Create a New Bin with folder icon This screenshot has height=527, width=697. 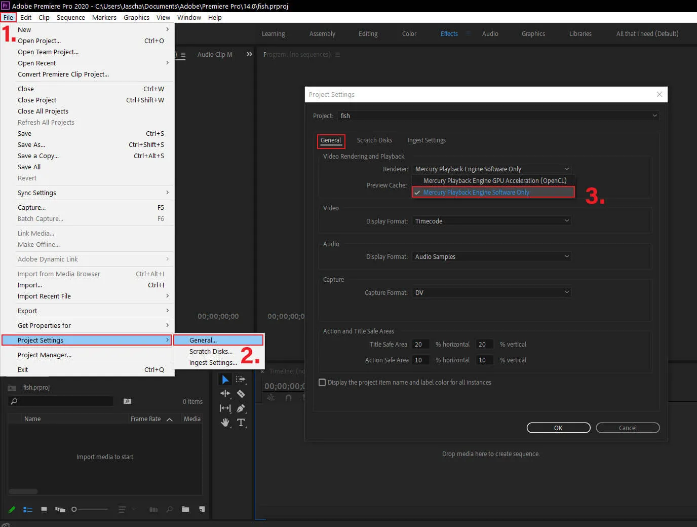[185, 509]
